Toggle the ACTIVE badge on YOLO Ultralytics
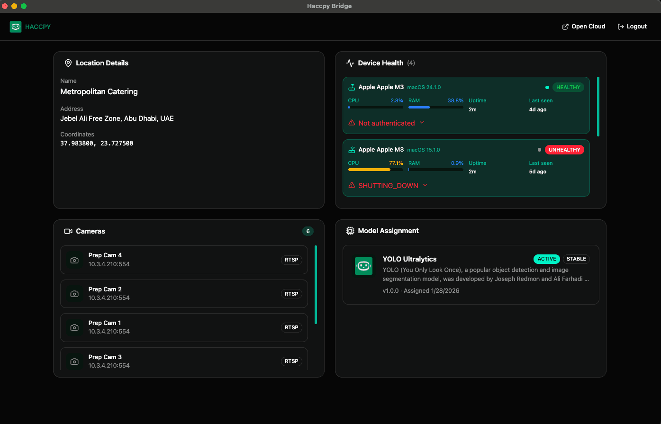The image size is (661, 424). pos(546,259)
